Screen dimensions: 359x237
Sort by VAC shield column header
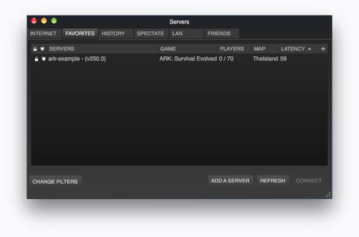(x=42, y=49)
